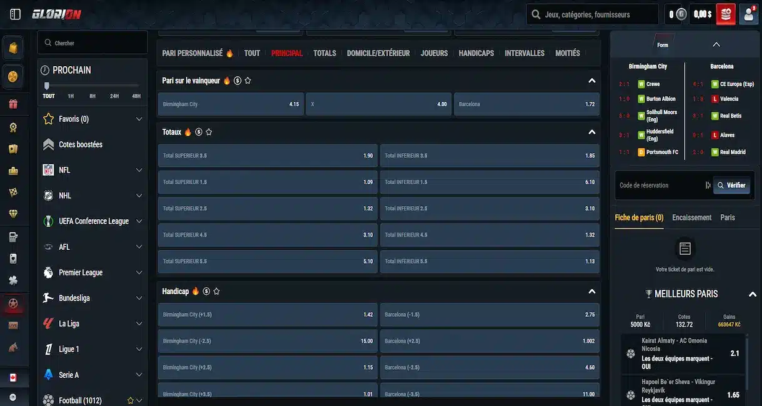
Task: Open the help question mark icon
Action: coord(13,397)
